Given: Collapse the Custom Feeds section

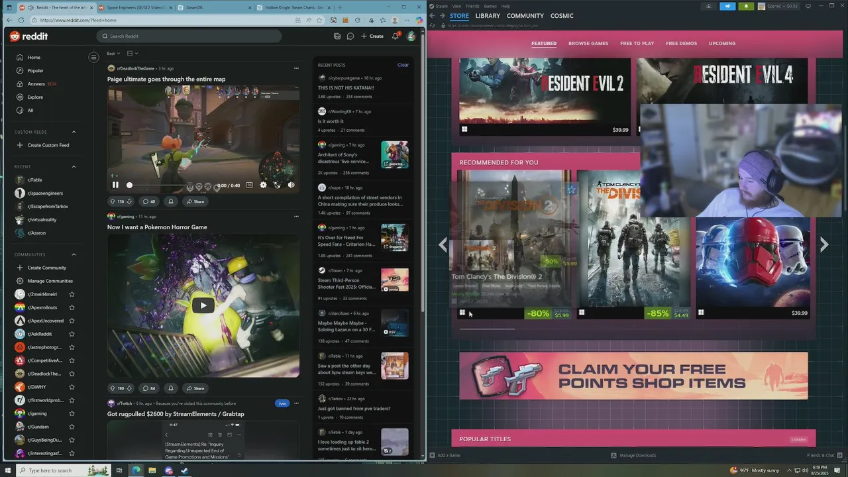Looking at the screenshot, I should (x=74, y=132).
